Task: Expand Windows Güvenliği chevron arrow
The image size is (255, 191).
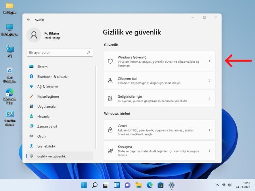Action: click(x=209, y=61)
